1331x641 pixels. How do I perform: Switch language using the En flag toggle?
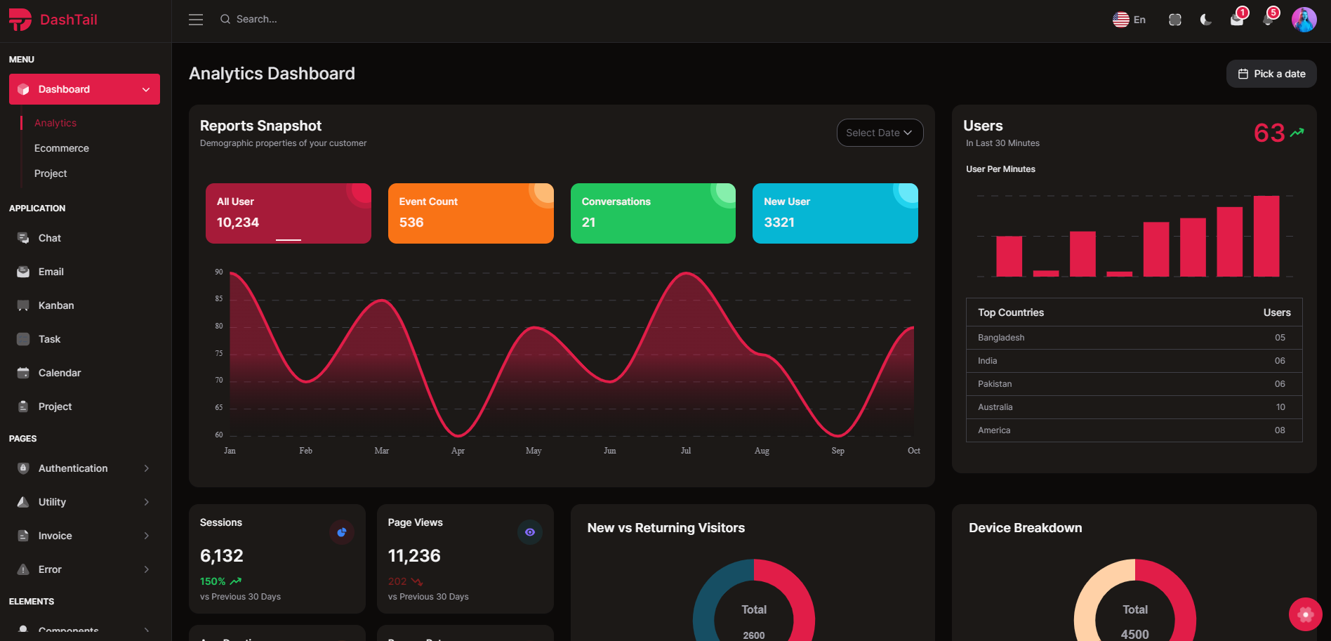click(1129, 19)
